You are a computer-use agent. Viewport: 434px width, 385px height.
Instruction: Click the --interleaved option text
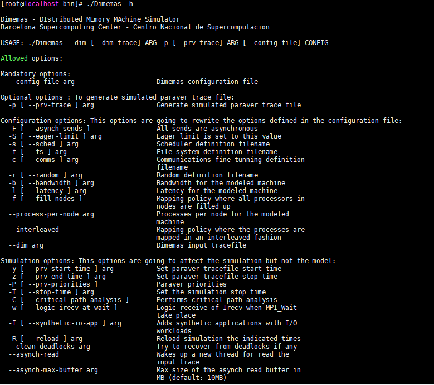pos(34,230)
